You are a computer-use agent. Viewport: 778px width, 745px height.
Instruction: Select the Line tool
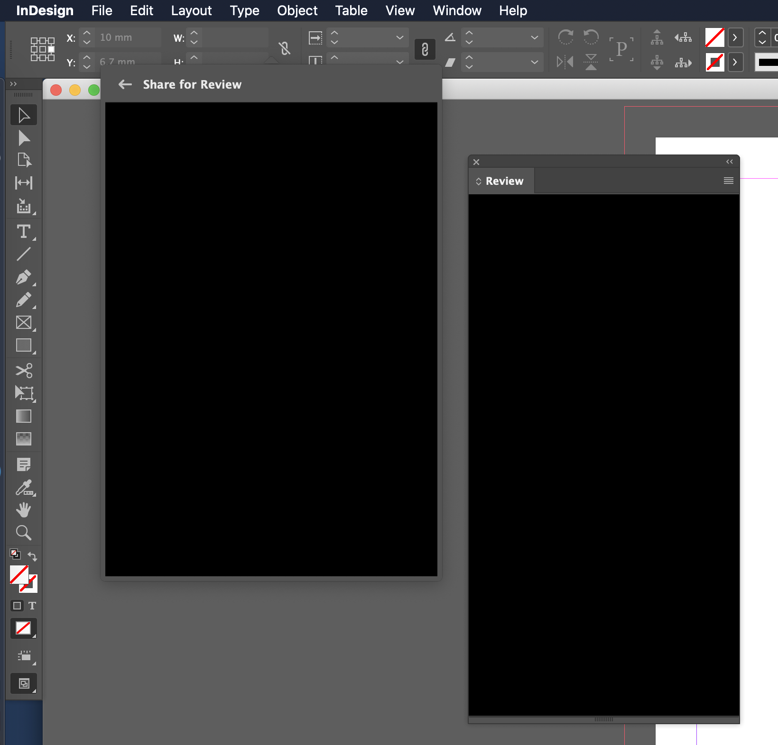tap(23, 254)
